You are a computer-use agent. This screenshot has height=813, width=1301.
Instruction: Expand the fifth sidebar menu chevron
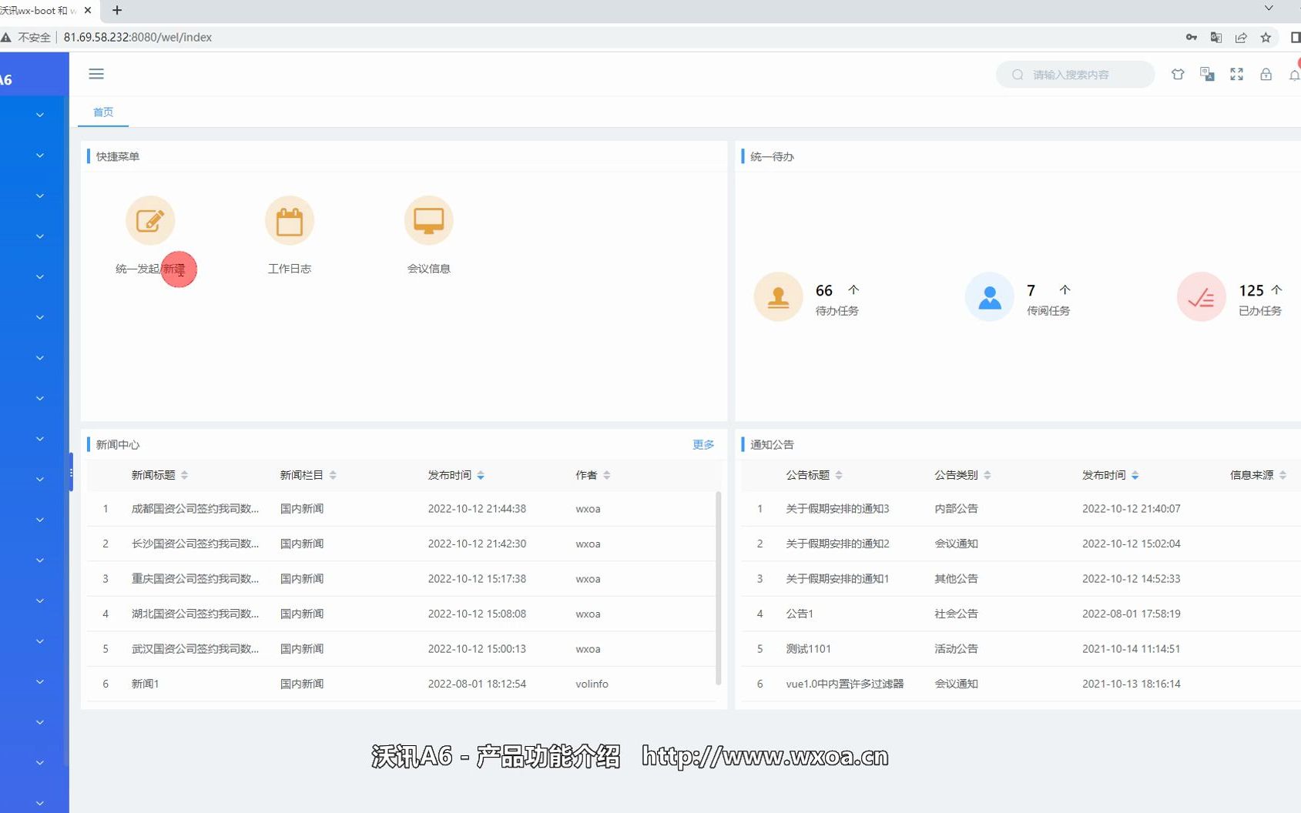[40, 277]
